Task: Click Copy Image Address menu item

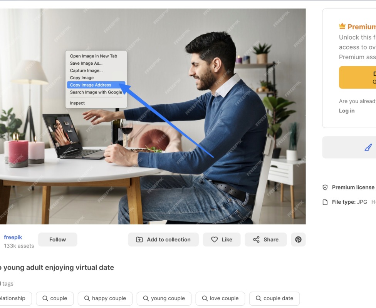Action: tap(96, 85)
